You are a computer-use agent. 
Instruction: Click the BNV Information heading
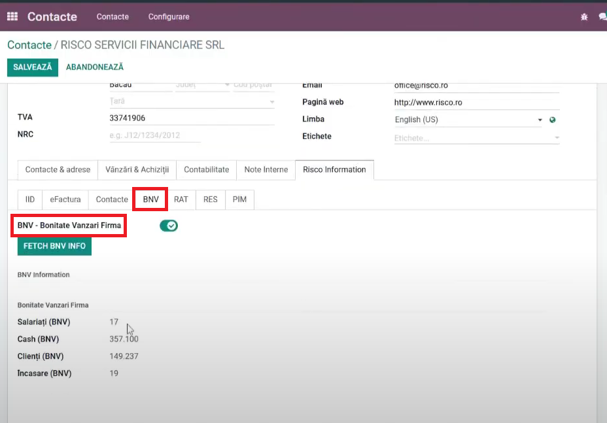43,275
